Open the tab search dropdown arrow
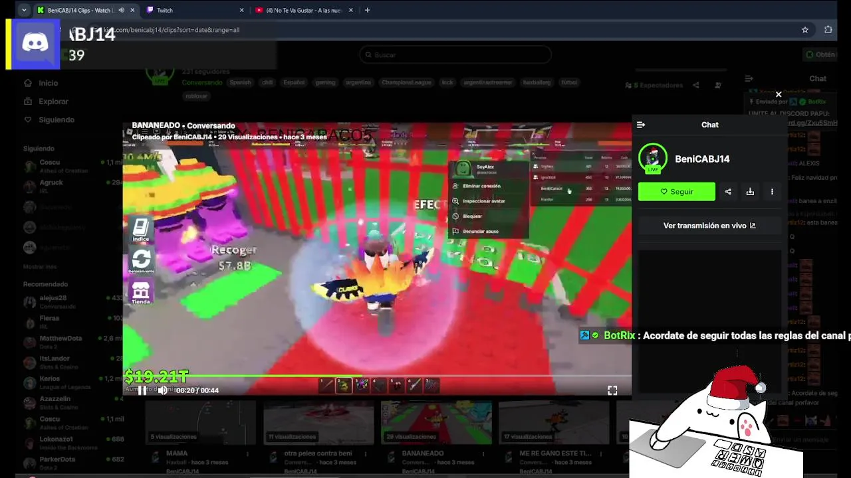This screenshot has width=851, height=478. 24,10
